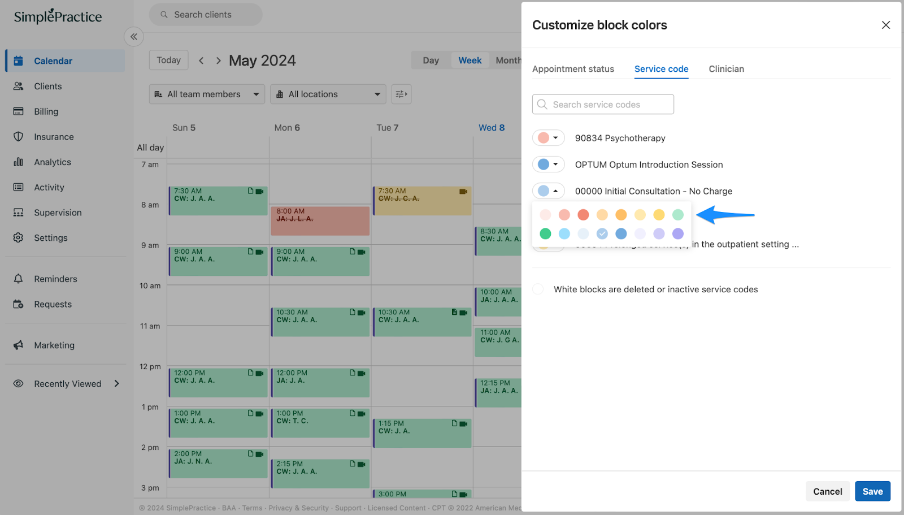Open the Activity list icon
Viewport: 904px width, 515px height.
[x=18, y=187]
